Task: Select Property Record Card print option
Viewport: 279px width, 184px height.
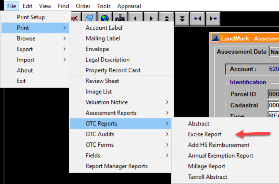Action: pyautogui.click(x=113, y=70)
